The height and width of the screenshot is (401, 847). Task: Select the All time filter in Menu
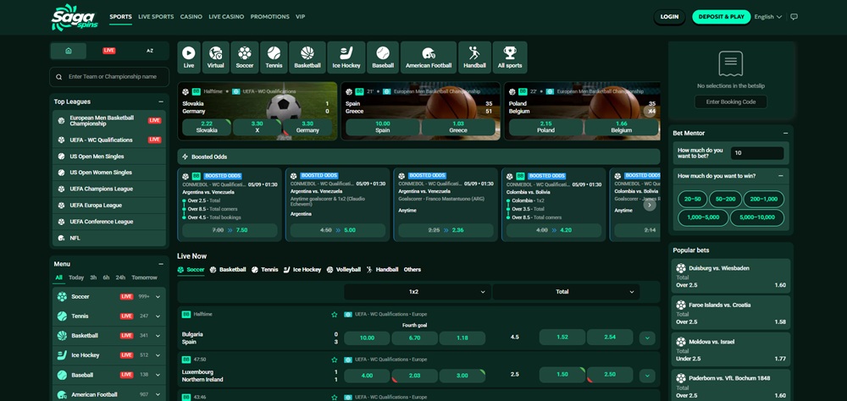point(59,277)
